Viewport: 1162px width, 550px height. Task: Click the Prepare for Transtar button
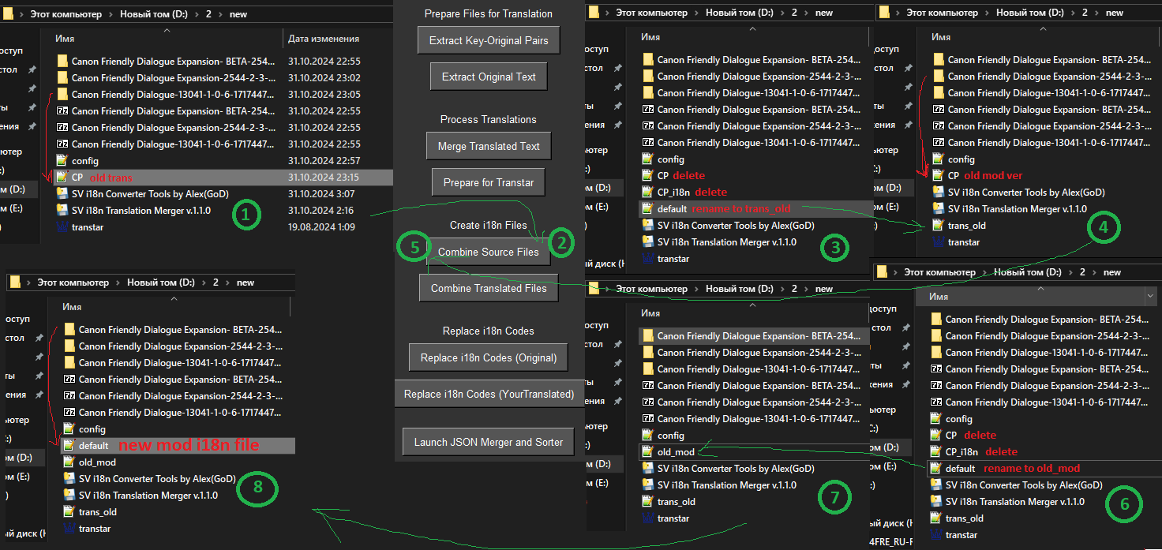click(489, 182)
